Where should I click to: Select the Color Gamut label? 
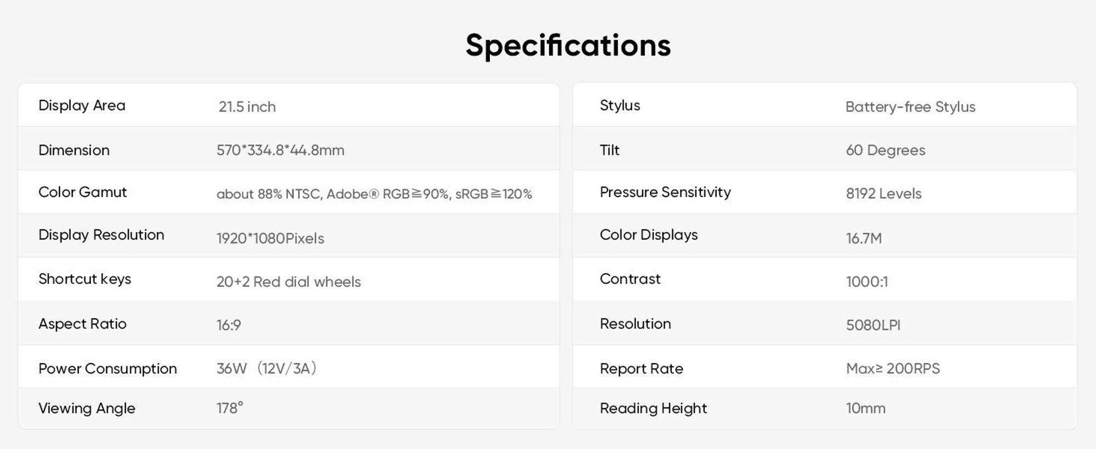tap(82, 192)
